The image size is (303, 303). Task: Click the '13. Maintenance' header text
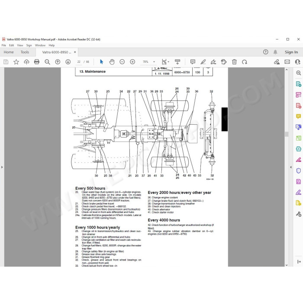[x=92, y=71]
